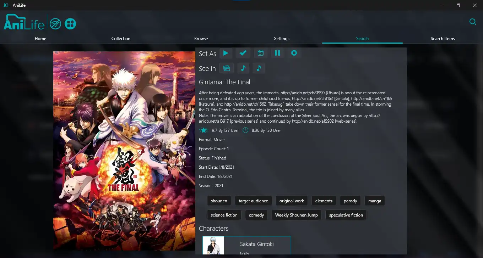
Task: Select the Search tab
Action: tap(362, 39)
